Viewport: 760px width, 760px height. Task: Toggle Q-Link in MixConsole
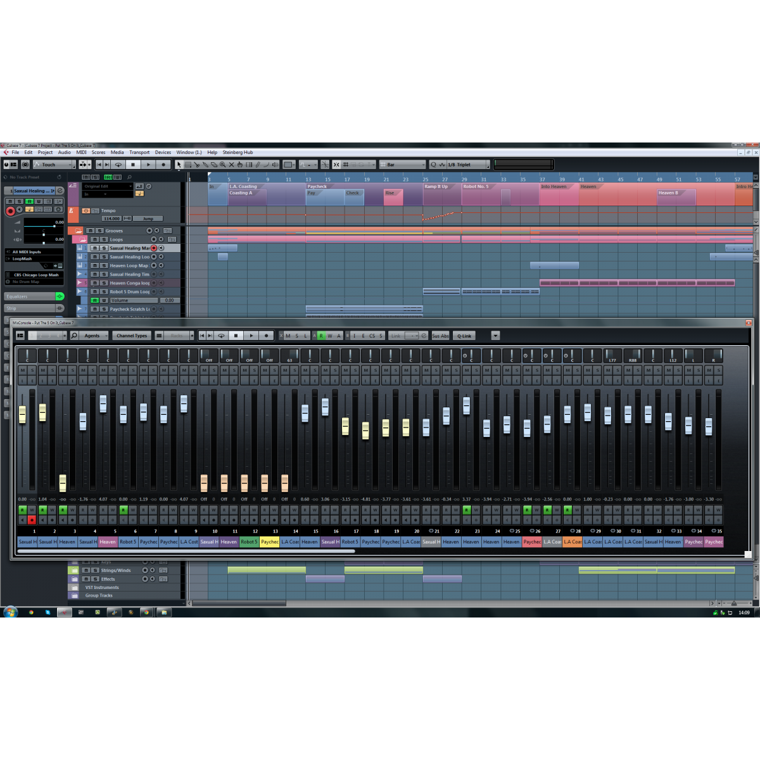coord(464,336)
